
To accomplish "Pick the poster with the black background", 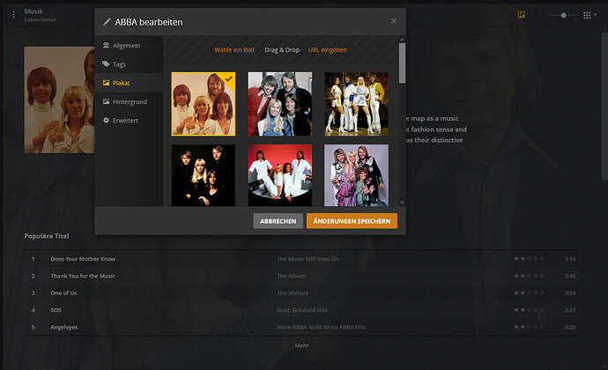I will [204, 175].
